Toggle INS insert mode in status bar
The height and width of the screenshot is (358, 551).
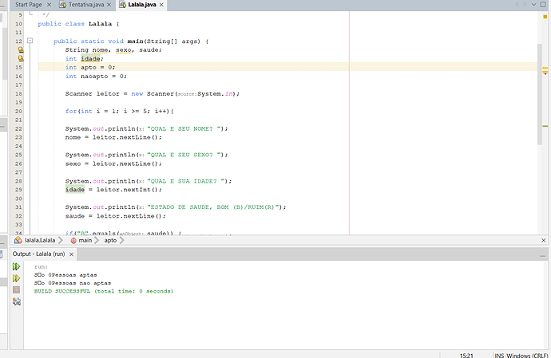click(499, 355)
